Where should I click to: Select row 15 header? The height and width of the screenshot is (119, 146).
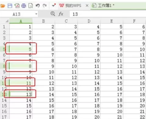tap(5, 106)
